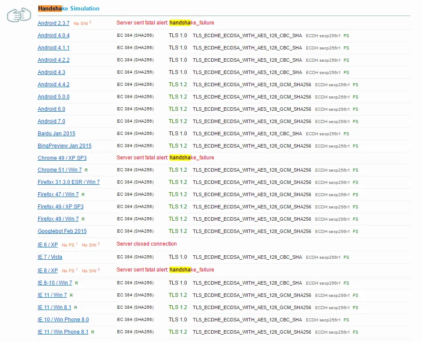
Task: Click the R marker beside Firefox 47 / Win 7
Action: pyautogui.click(x=83, y=195)
